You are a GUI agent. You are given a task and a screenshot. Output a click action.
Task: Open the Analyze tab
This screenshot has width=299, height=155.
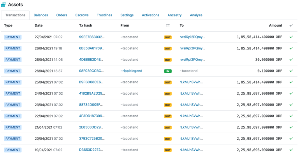coord(196,15)
